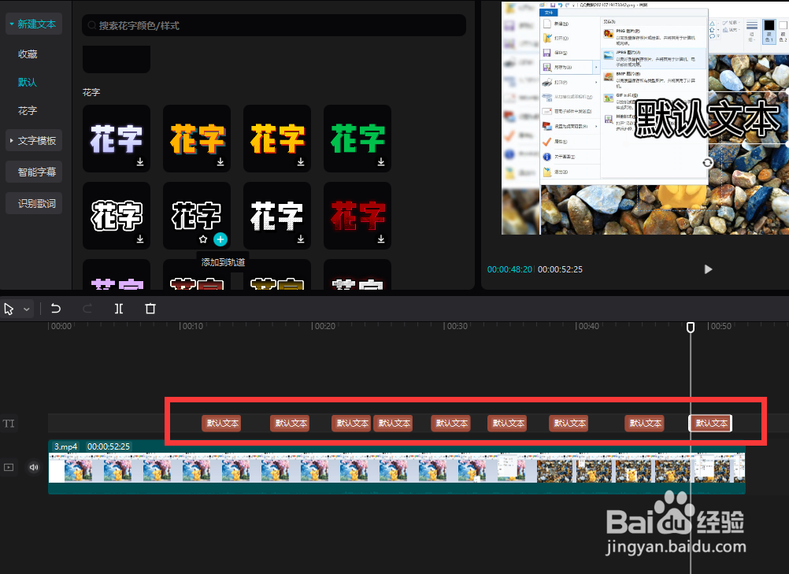Select the 3.mp4 video clip
Screen dimensions: 789x574
(397, 468)
